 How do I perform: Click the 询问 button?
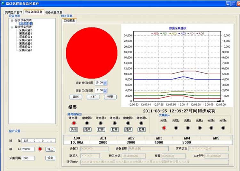pos(76,97)
